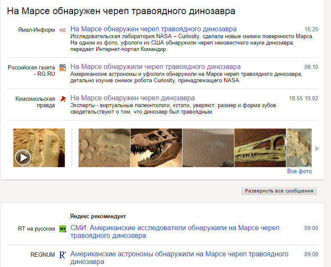
Task: Click the Комсомольская правда red icon
Action: click(x=63, y=99)
